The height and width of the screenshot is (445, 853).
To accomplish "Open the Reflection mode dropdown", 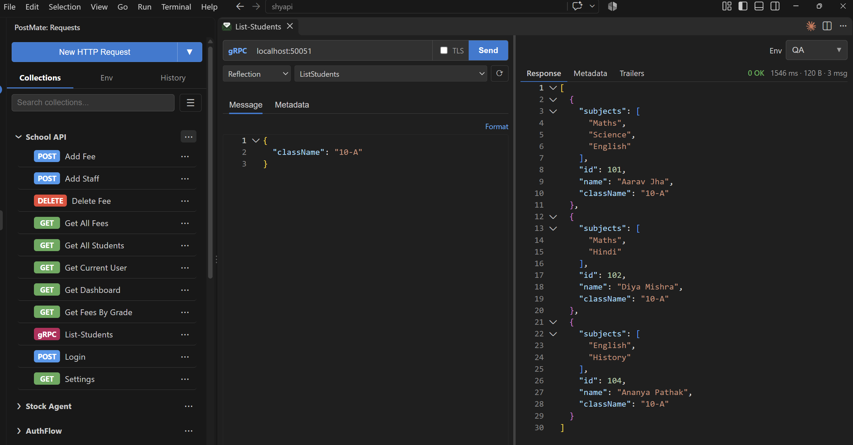I will 257,74.
